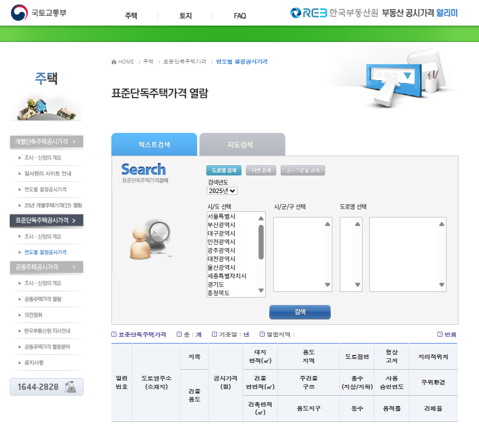Screen dimensions: 479x435
Task: Click wide 도로명 list scroll down arrow
Action: 441,285
